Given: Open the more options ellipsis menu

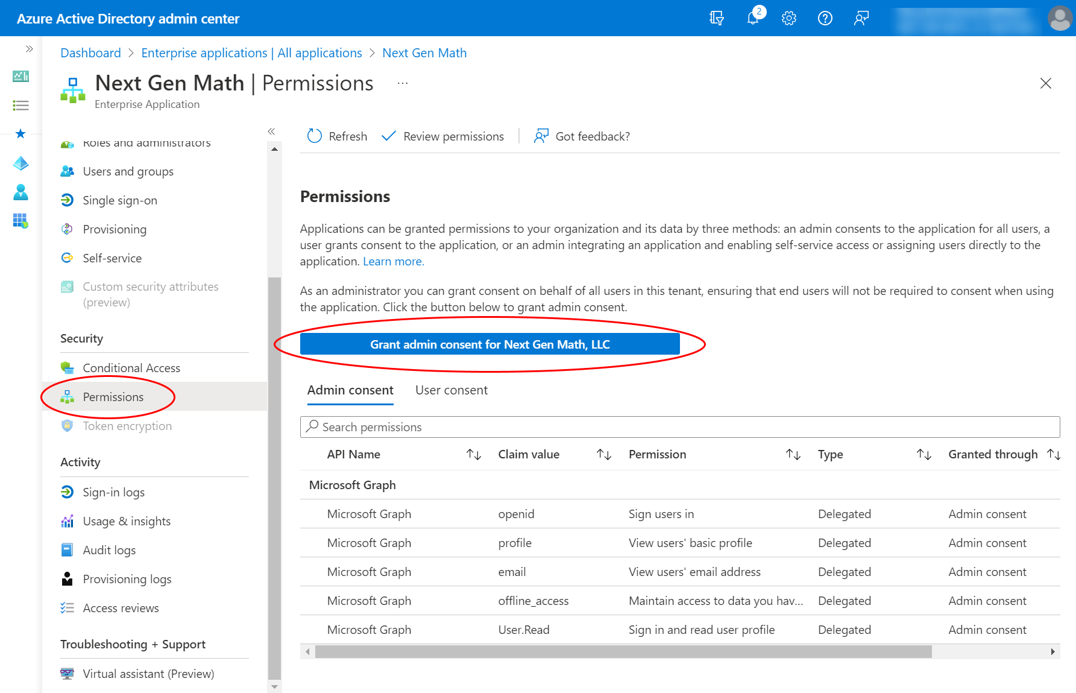Looking at the screenshot, I should point(403,83).
